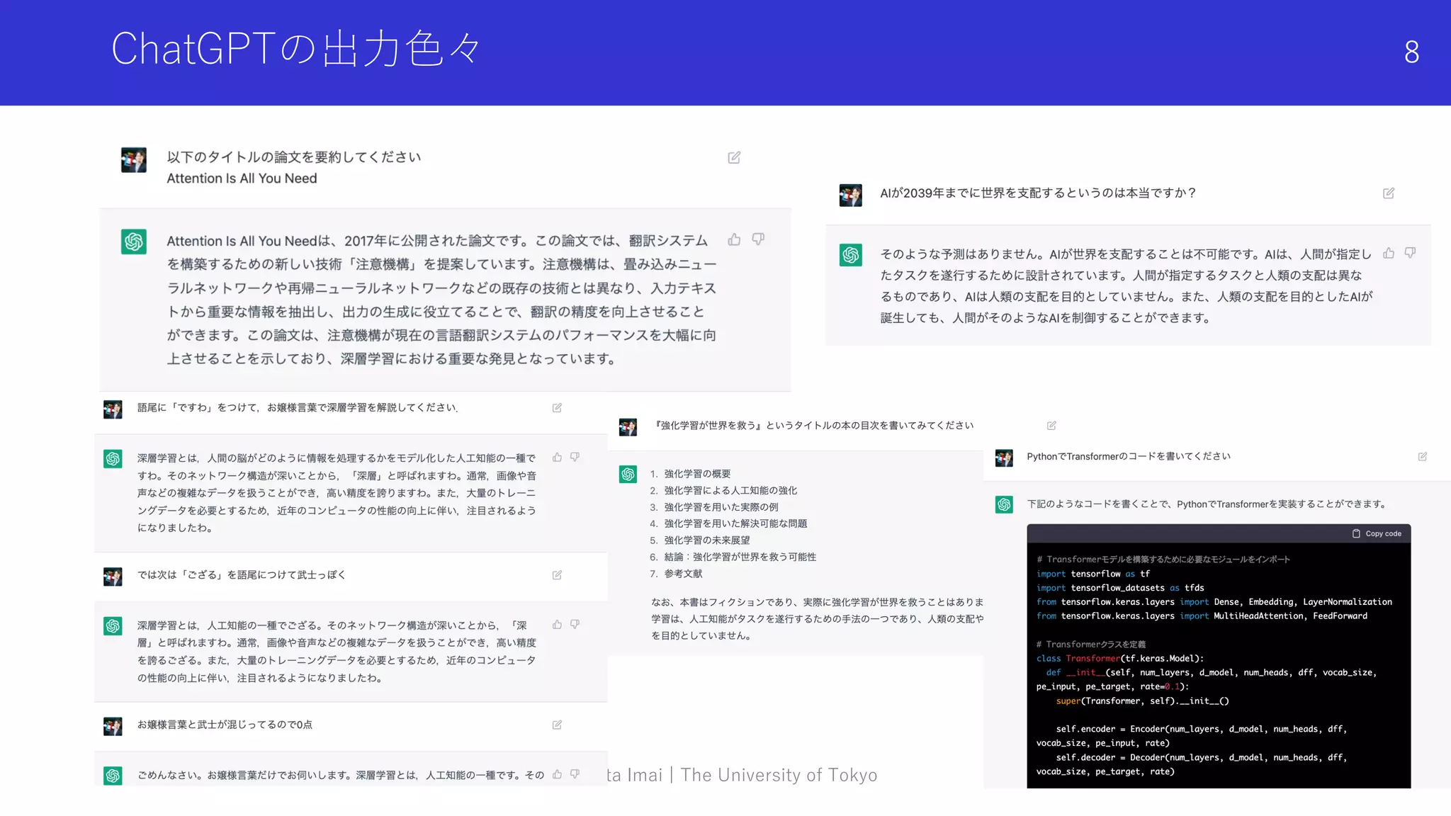Click the user avatar beside '強化学習が世界を救う' prompt
The image size is (1451, 816).
click(628, 427)
